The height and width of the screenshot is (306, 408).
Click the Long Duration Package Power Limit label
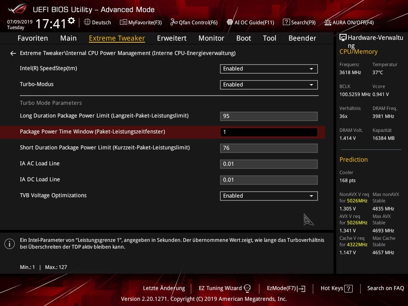point(104,116)
